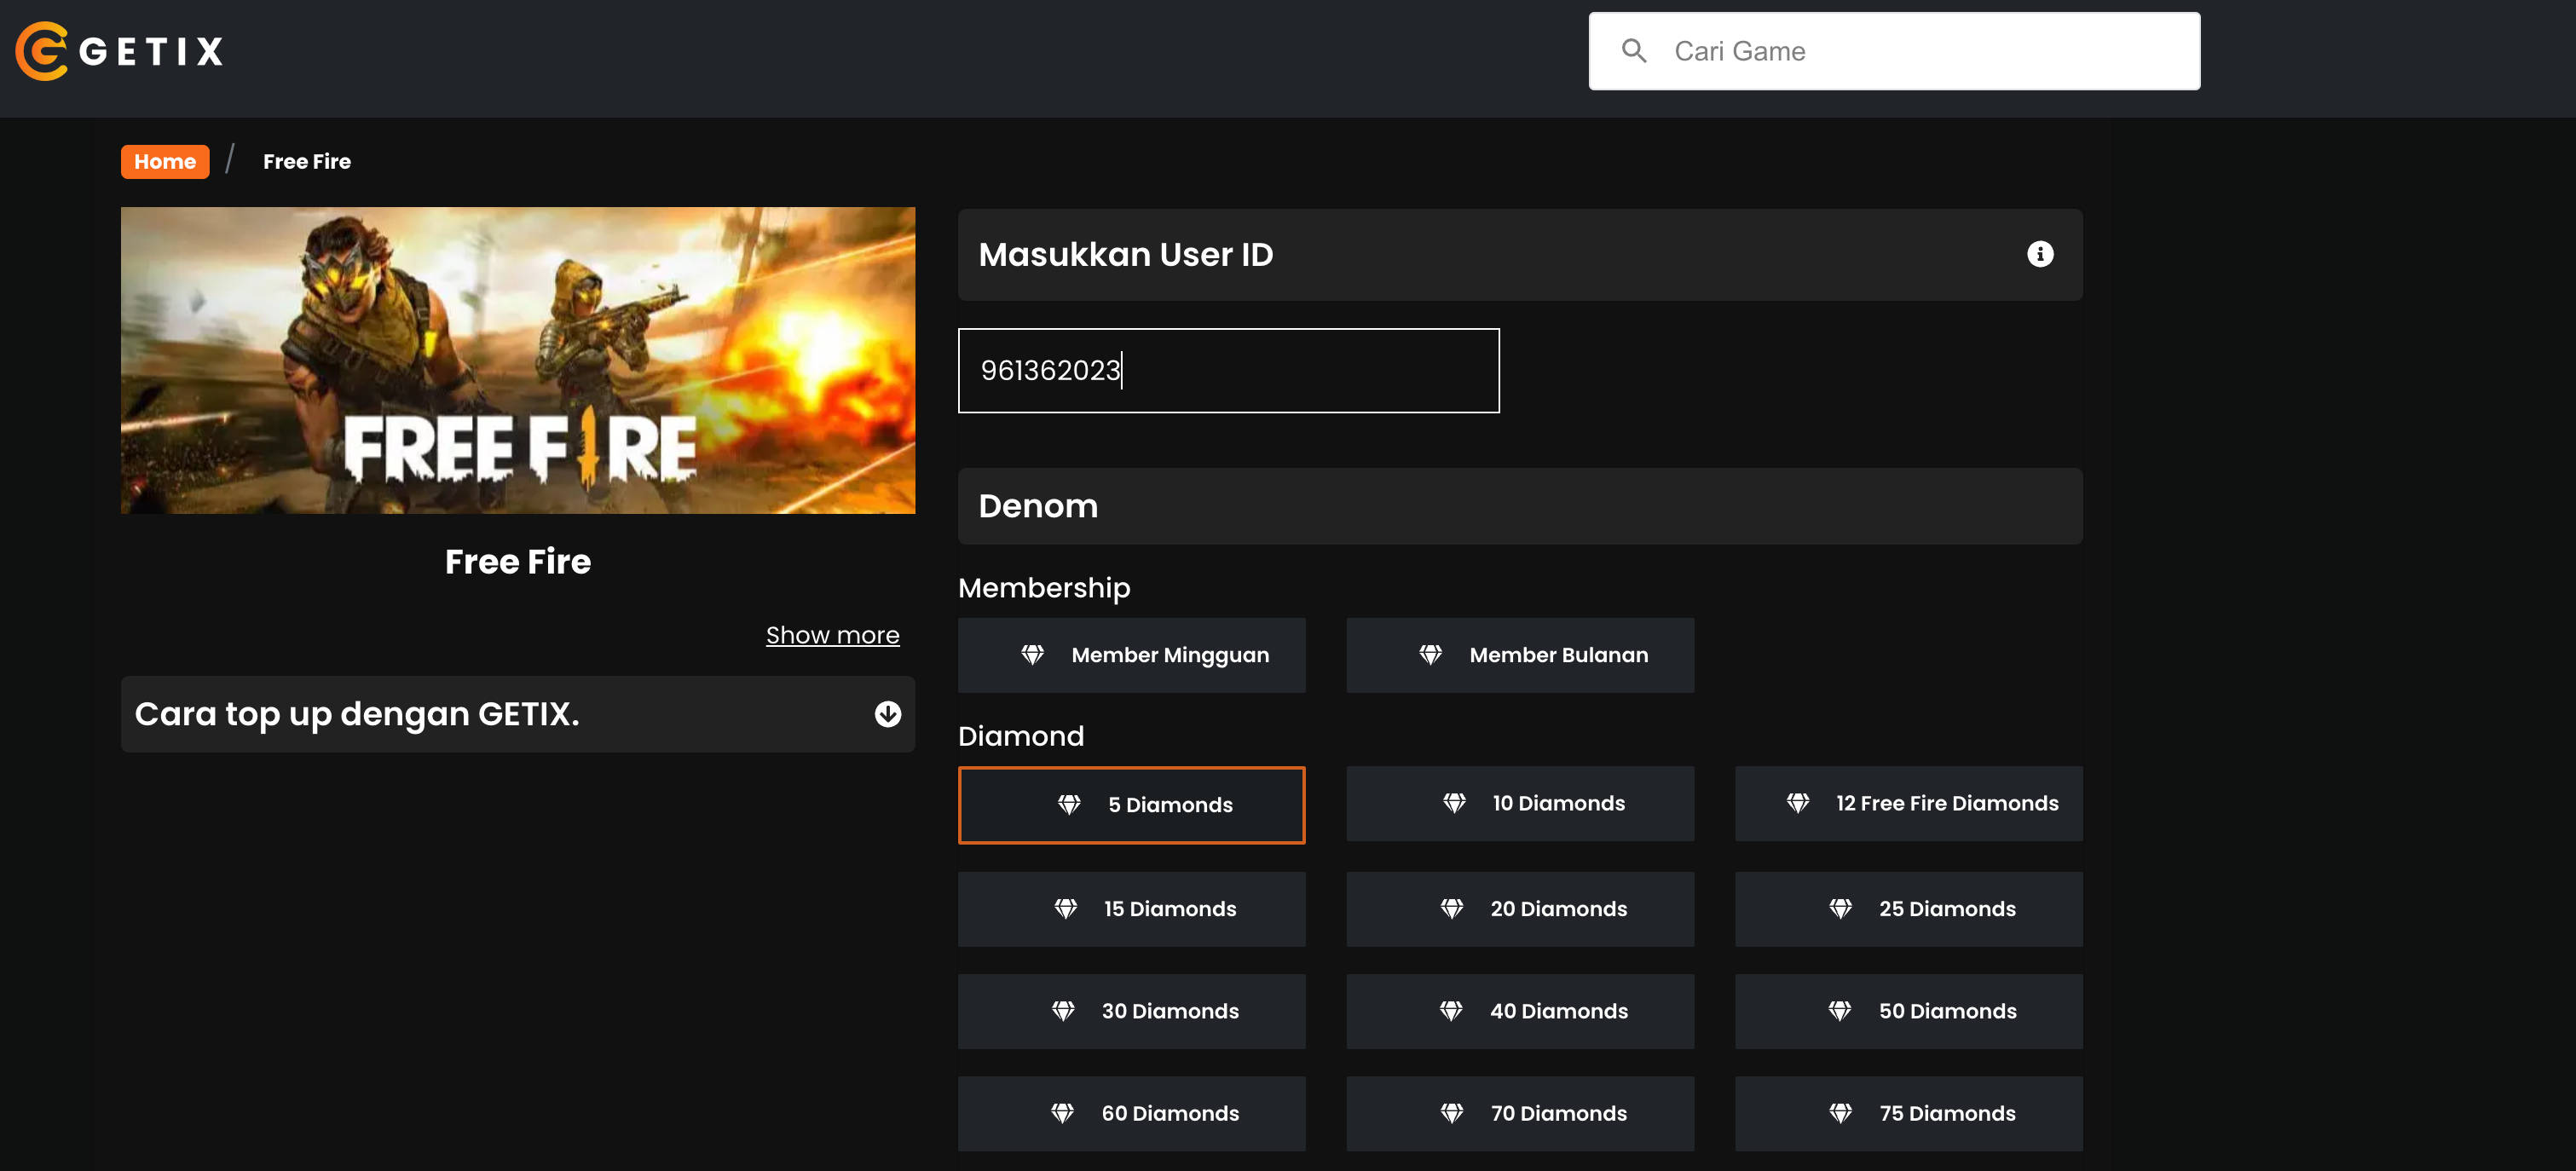
Task: Click diamond icon on Member Bulanan
Action: 1430,655
